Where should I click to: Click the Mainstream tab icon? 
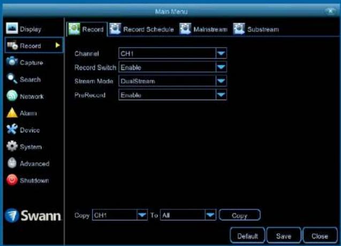[x=186, y=29]
